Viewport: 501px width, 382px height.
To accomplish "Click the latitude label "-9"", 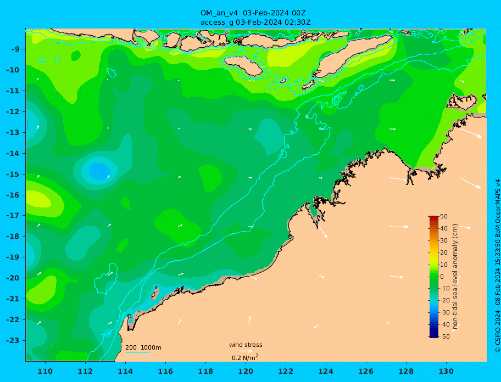I will [x=16, y=49].
